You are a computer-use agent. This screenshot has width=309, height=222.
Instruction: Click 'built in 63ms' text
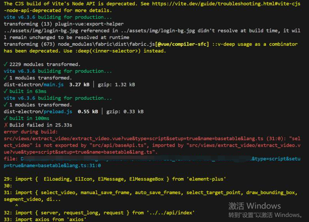[28, 91]
